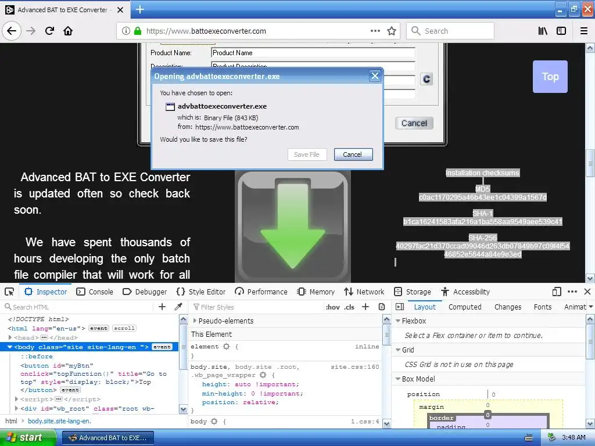Open the Memory tab
The width and height of the screenshot is (595, 446).
(x=316, y=292)
